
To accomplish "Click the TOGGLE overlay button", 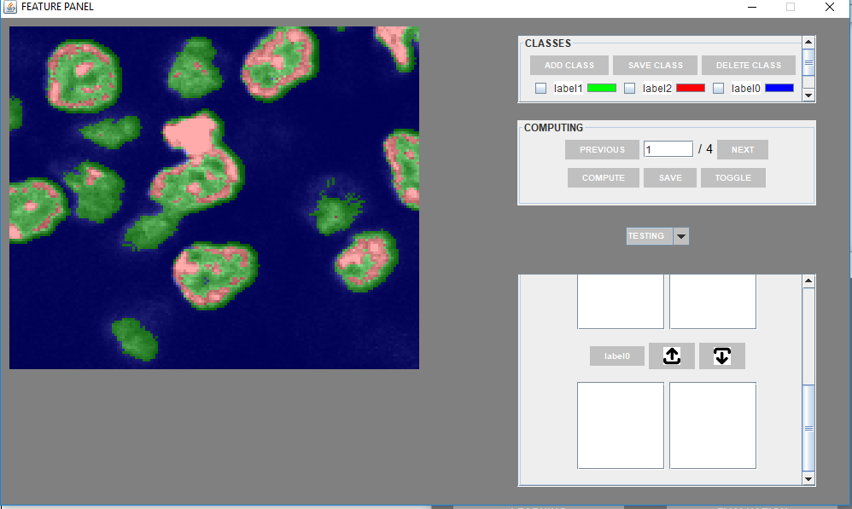I will coord(733,178).
